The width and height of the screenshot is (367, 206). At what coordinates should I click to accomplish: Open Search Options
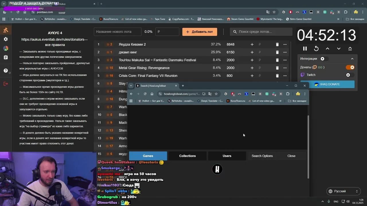click(x=262, y=156)
